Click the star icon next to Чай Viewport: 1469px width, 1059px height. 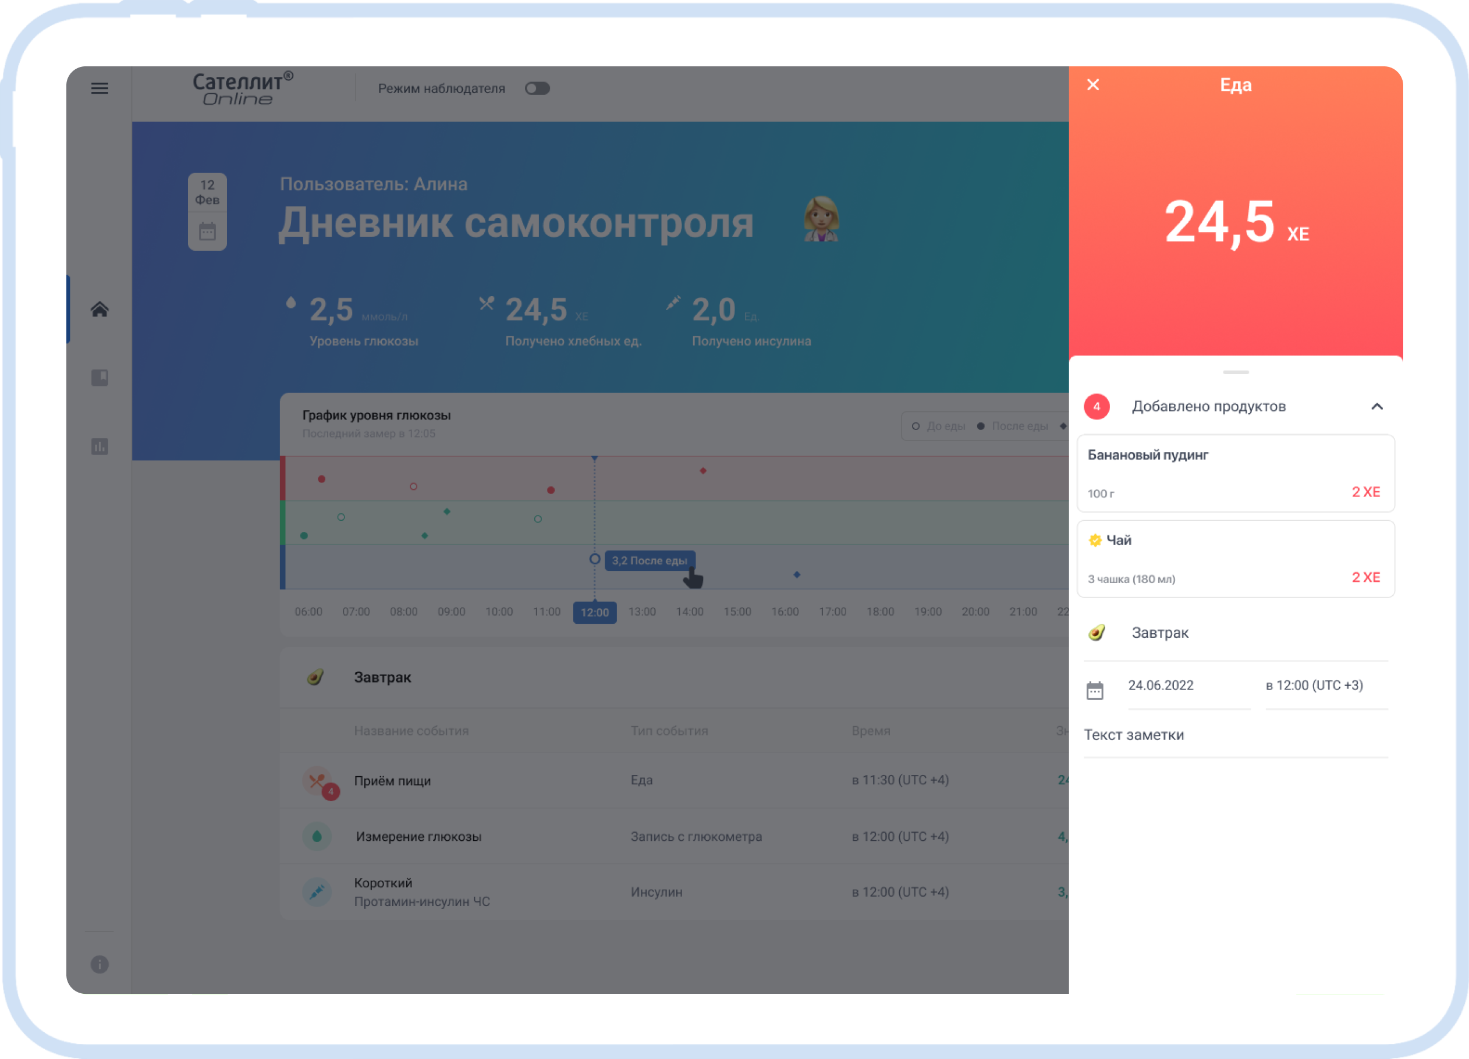pyautogui.click(x=1095, y=540)
